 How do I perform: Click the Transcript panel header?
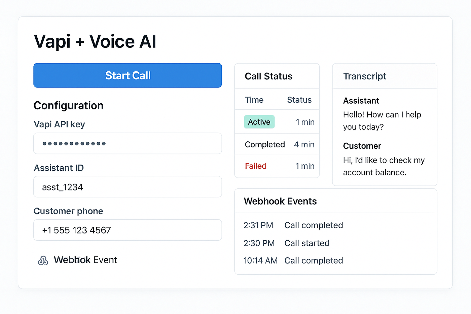click(x=365, y=76)
